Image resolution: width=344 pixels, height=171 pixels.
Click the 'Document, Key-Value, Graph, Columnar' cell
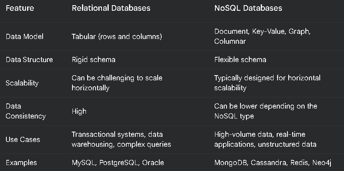(x=262, y=37)
